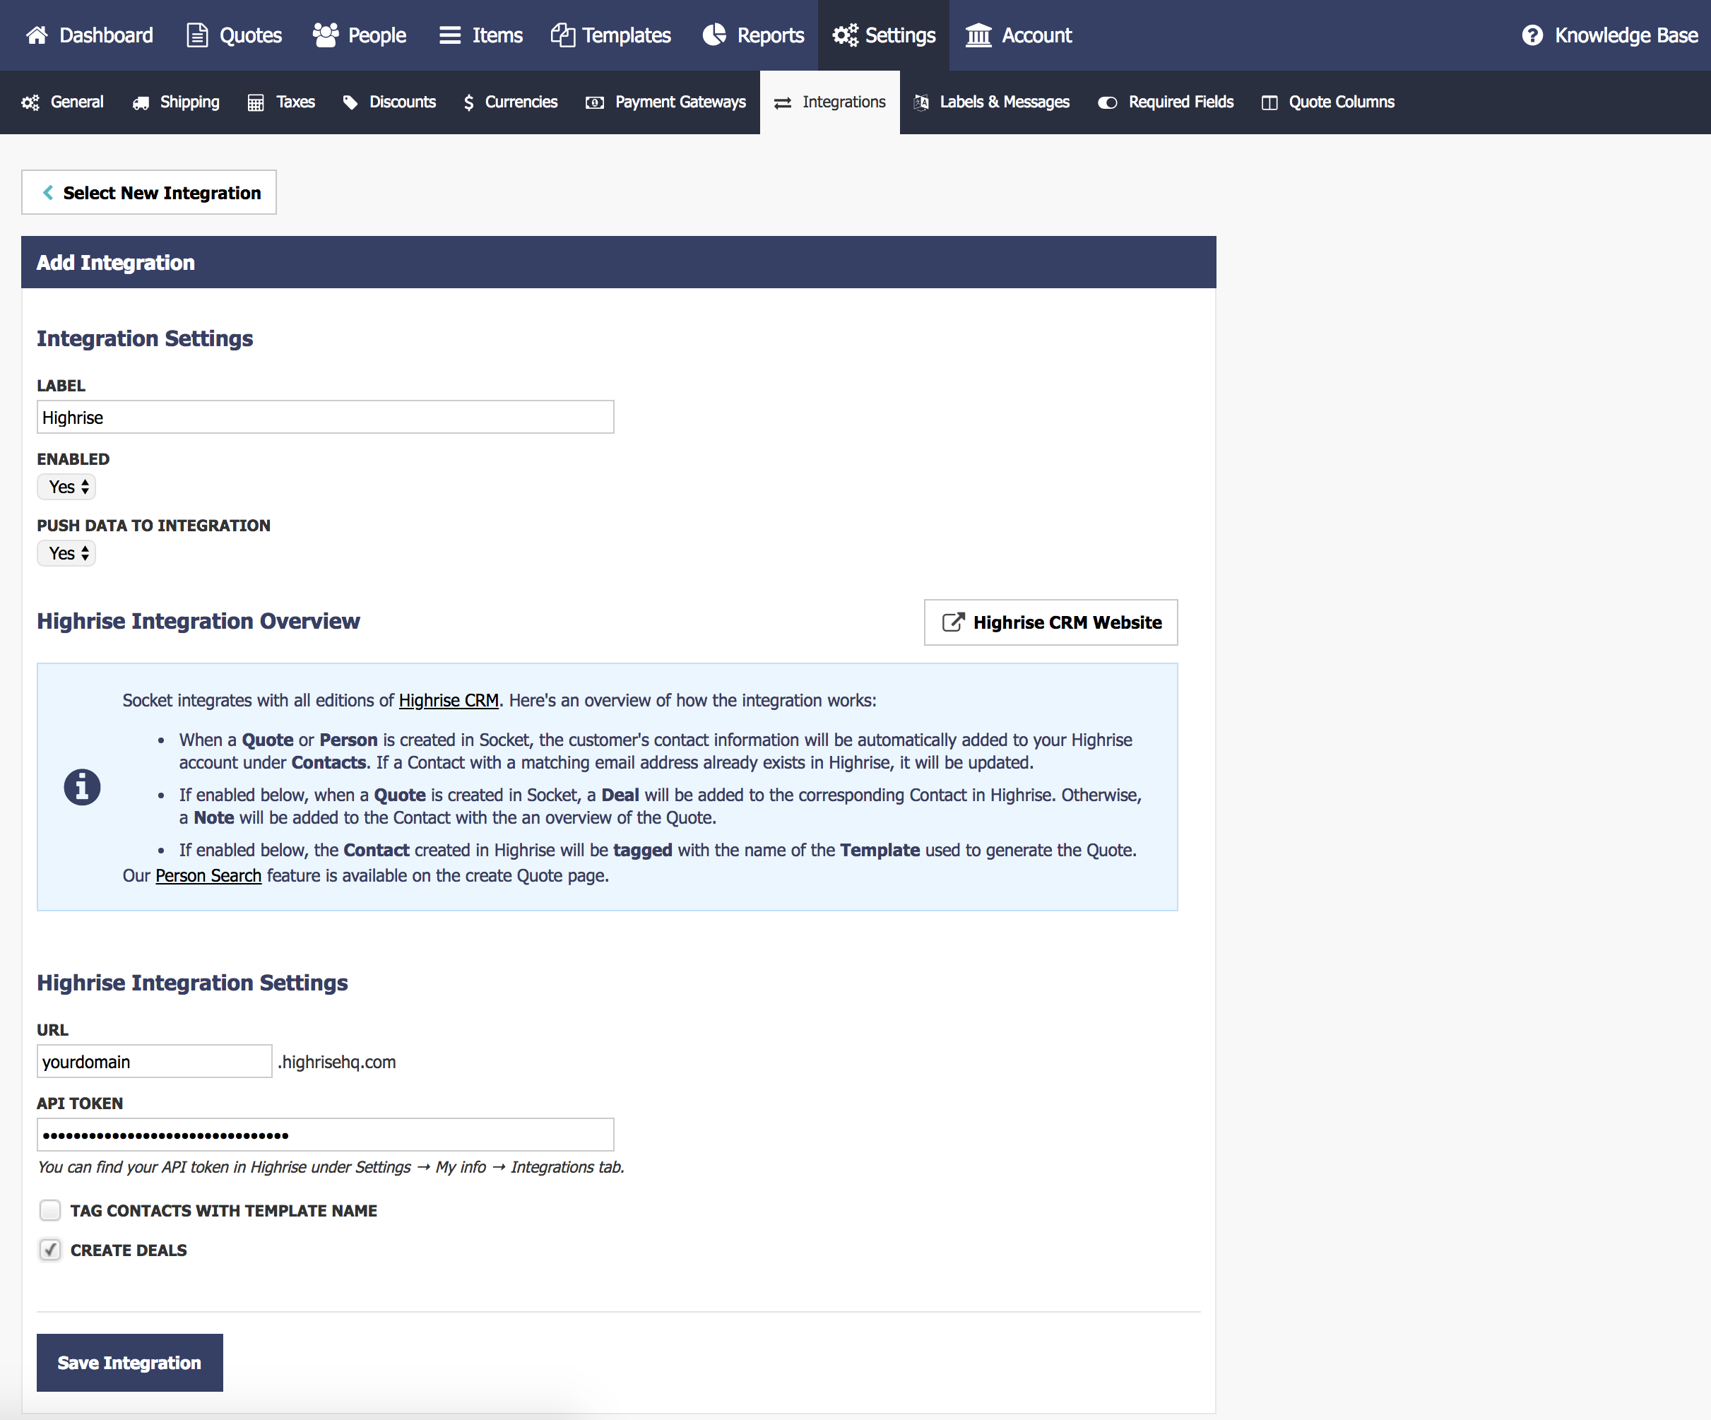
Task: Follow the Person Search link
Action: coord(208,876)
